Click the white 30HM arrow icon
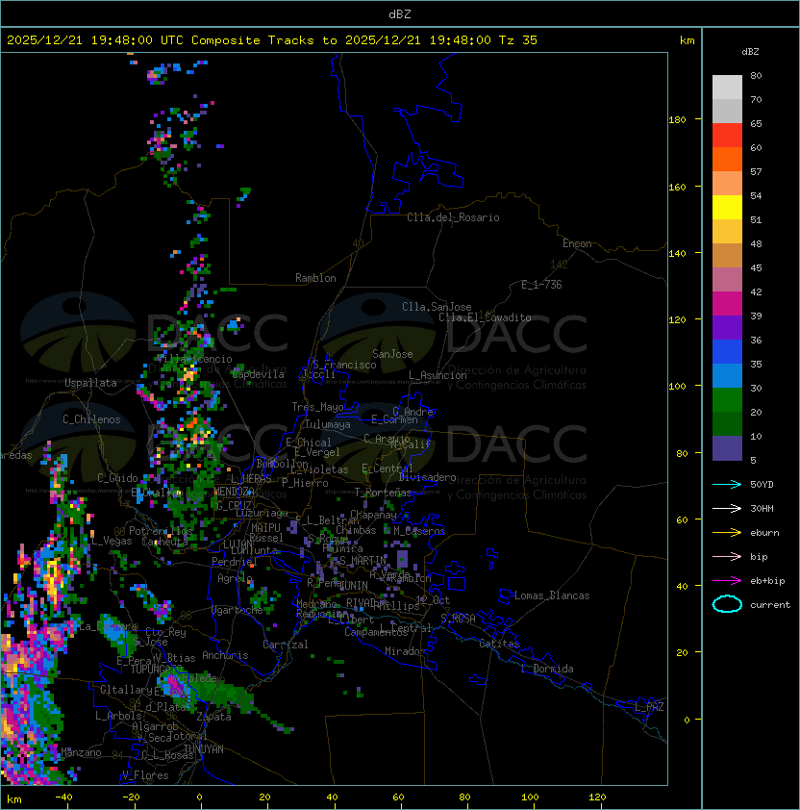Screen dimensions: 800x810 pyautogui.click(x=727, y=509)
